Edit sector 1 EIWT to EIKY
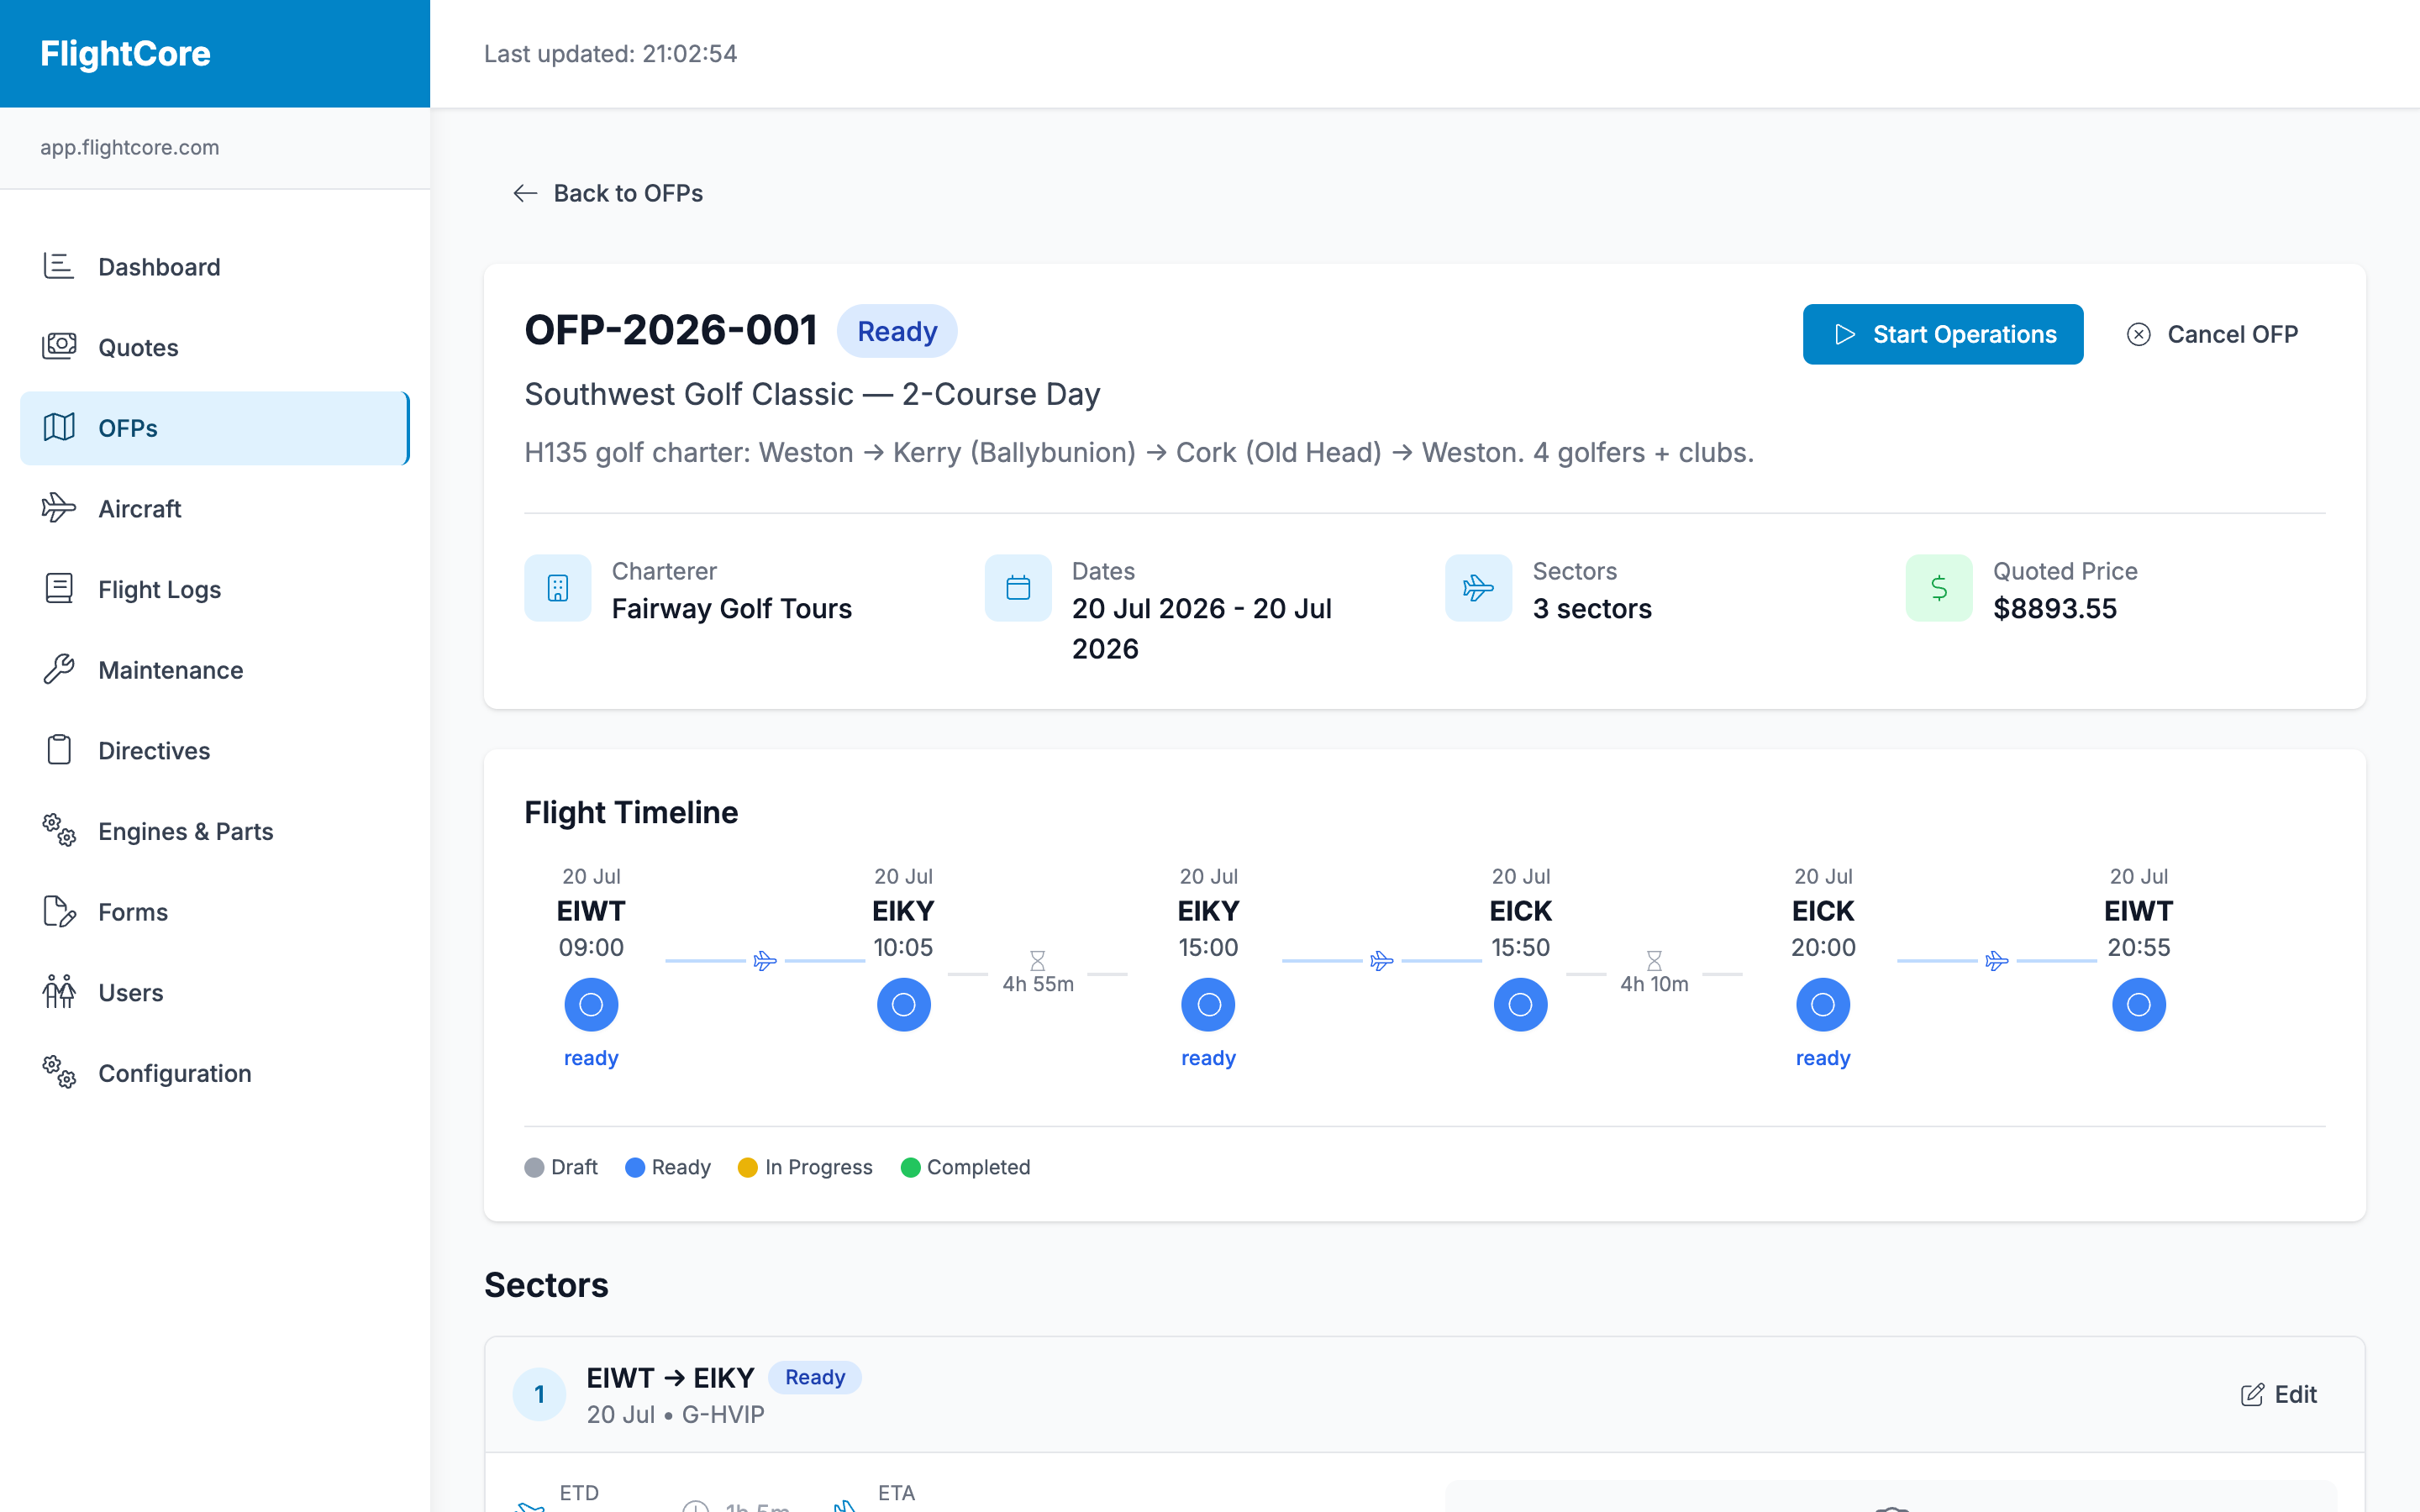The image size is (2420, 1512). (x=2279, y=1394)
